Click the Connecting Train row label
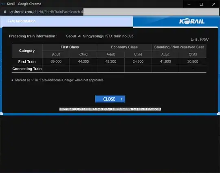 [27, 69]
